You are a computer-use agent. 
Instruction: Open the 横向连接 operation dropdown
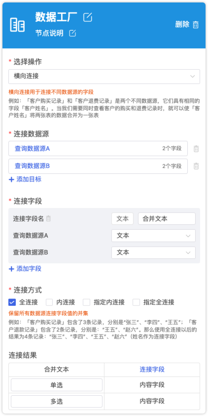pyautogui.click(x=104, y=77)
